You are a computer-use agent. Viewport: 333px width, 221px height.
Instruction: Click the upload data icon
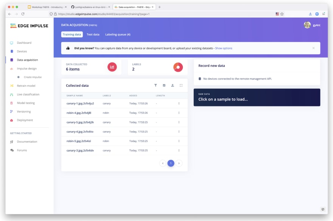(x=173, y=85)
